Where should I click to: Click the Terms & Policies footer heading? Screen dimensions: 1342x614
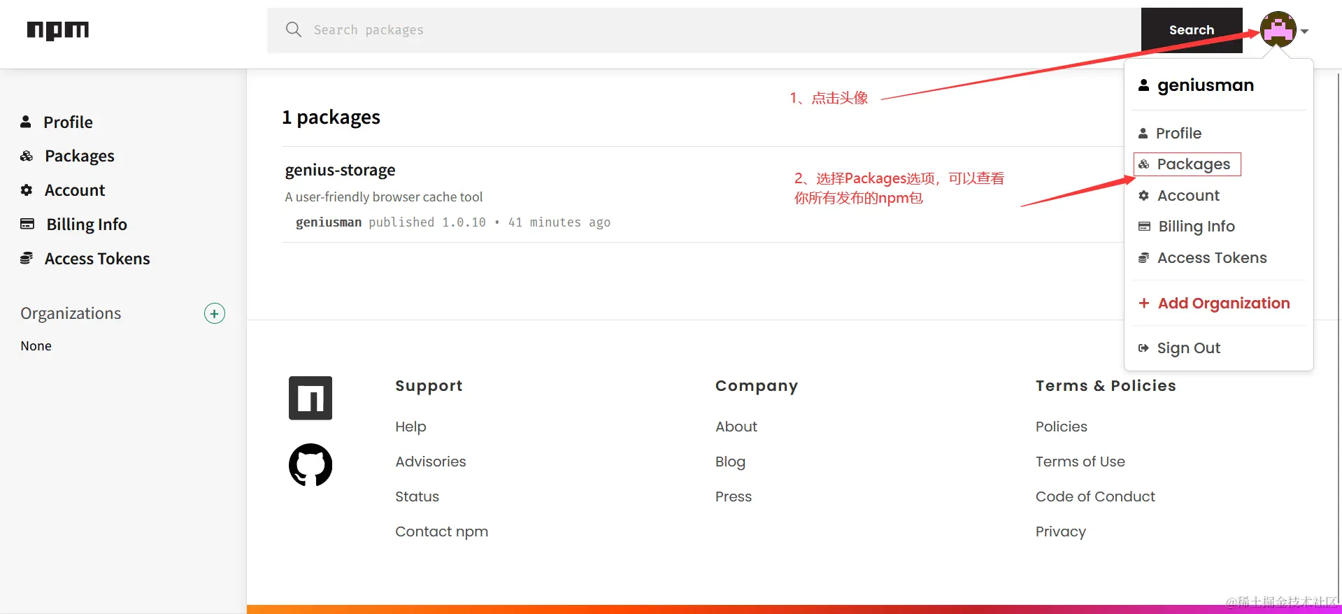coord(1106,386)
